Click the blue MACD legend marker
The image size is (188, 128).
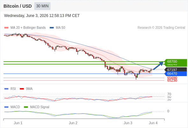[x=6, y=107]
